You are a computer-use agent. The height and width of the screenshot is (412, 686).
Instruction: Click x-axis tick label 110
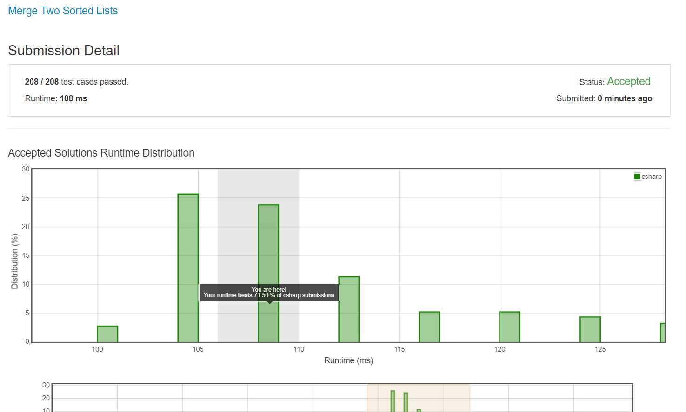pyautogui.click(x=299, y=349)
